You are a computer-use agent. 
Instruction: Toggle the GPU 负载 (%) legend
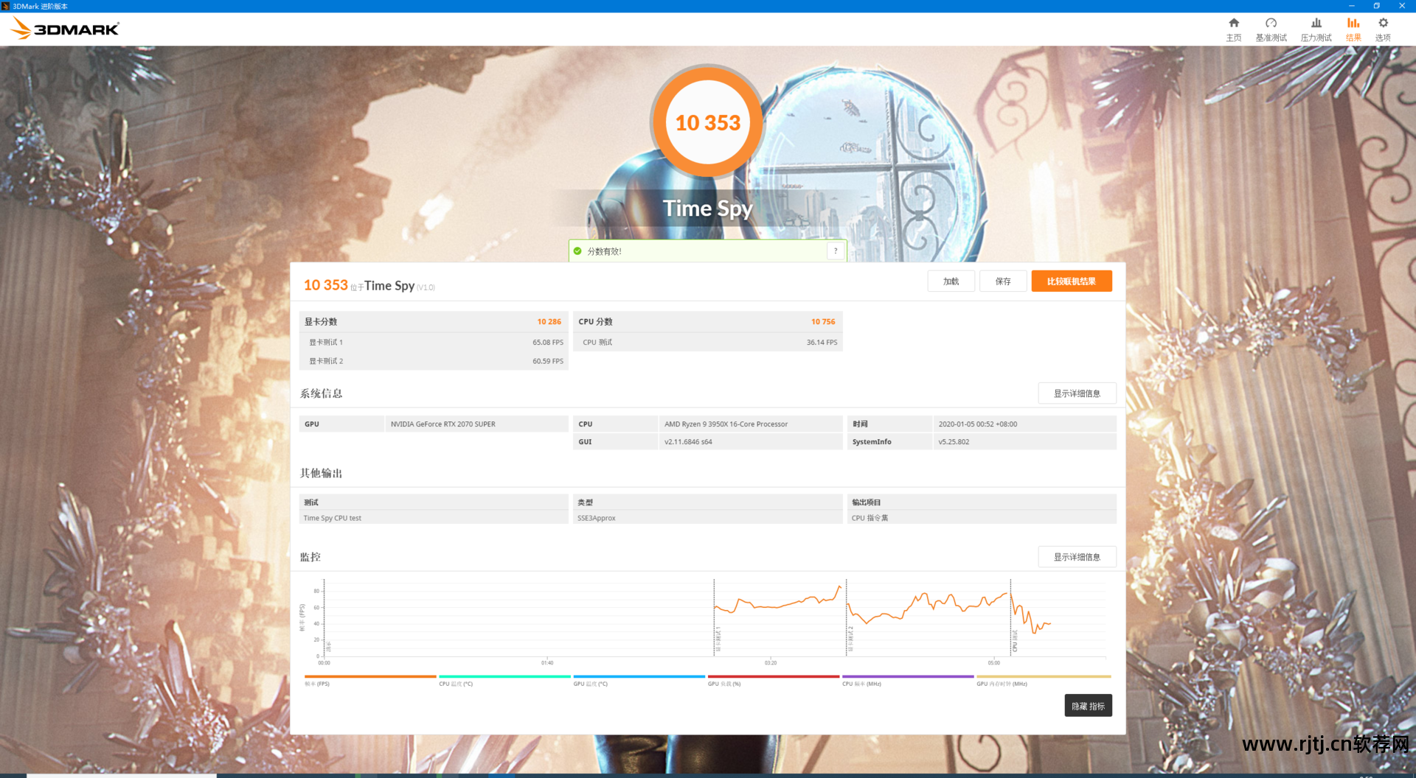point(774,680)
